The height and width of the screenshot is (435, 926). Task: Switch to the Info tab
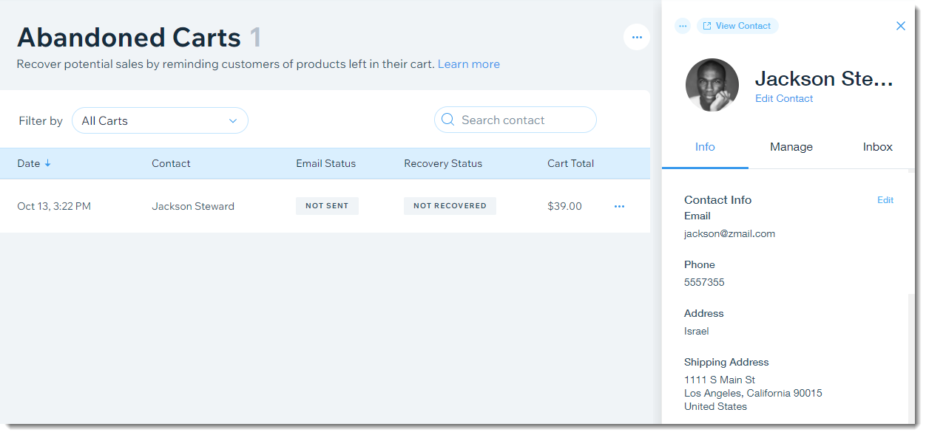point(705,147)
